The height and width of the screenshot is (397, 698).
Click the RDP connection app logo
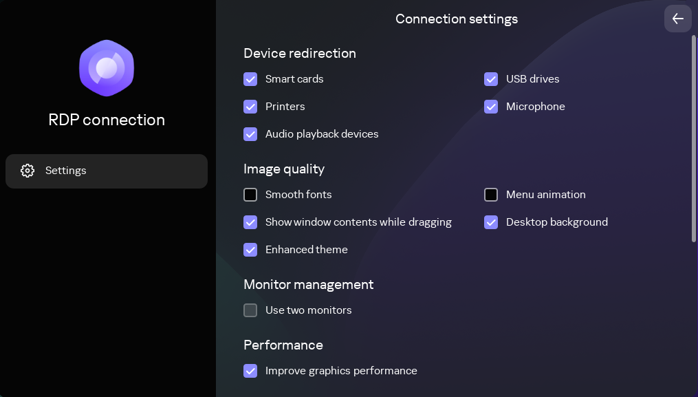(x=107, y=68)
